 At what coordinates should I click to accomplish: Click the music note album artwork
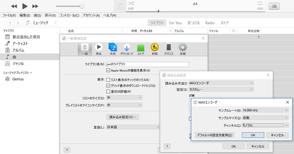[x=120, y=6]
